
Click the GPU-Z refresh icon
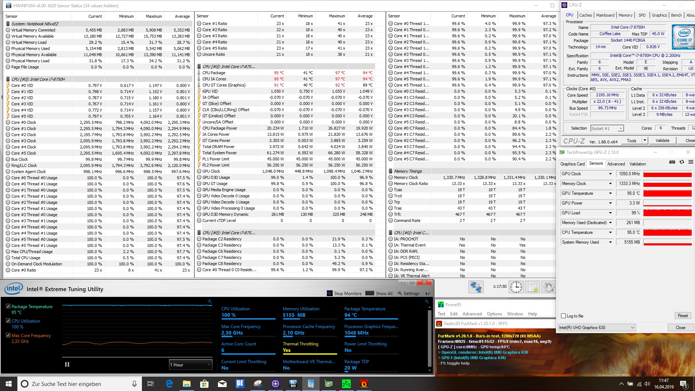click(682, 162)
